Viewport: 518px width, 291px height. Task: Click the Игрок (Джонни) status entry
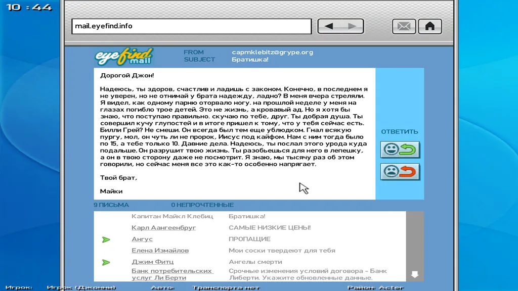coord(81,287)
